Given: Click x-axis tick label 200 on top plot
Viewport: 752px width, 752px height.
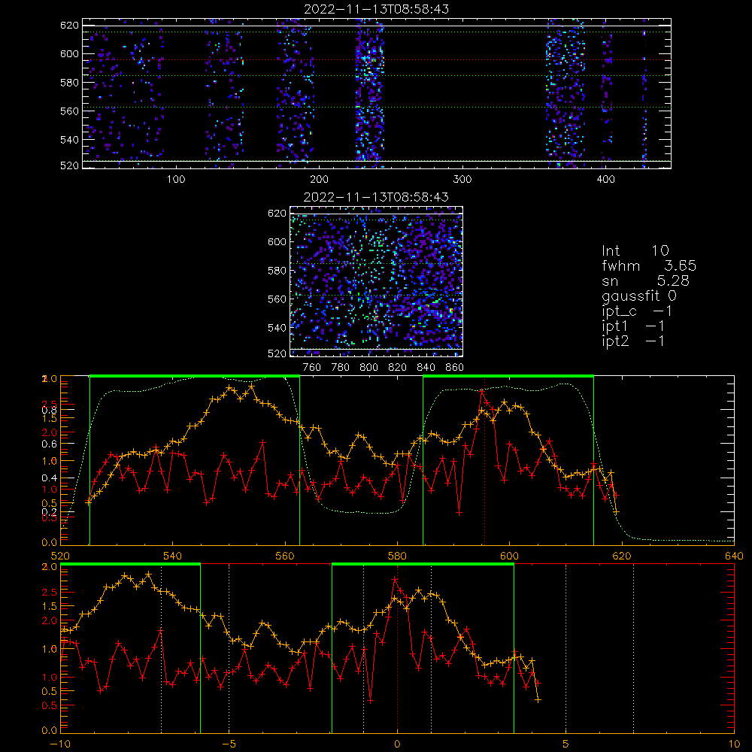Looking at the screenshot, I should [x=320, y=180].
